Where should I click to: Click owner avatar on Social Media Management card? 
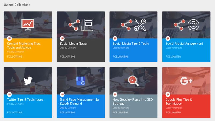(168, 38)
